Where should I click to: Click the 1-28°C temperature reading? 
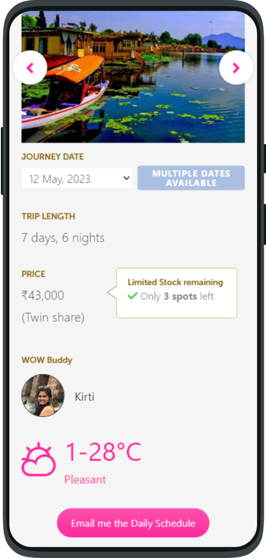pos(103,452)
